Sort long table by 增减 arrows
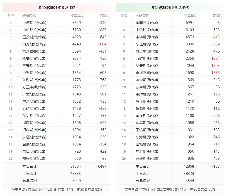 [x=108, y=16]
